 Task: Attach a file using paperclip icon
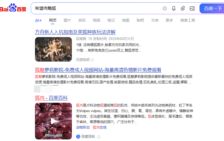[183, 8]
